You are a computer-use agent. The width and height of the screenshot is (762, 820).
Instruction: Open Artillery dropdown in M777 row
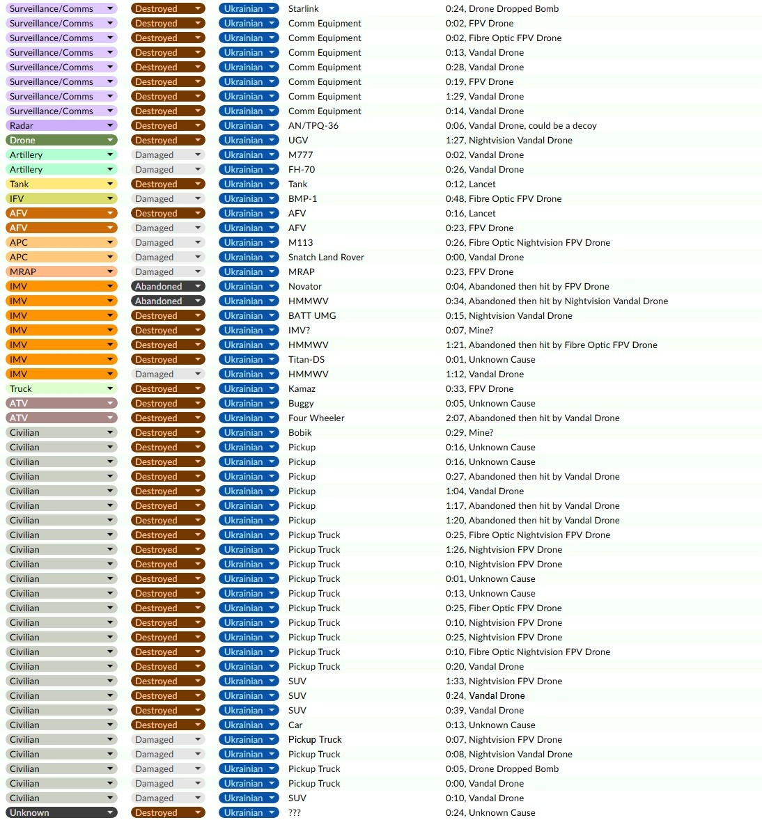point(61,155)
